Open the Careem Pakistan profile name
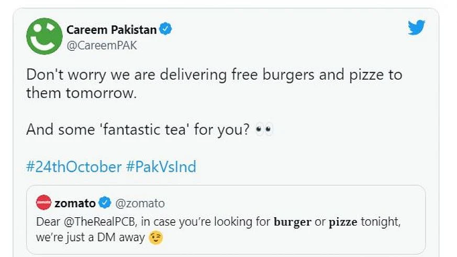Image resolution: width=457 pixels, height=257 pixels. click(111, 29)
